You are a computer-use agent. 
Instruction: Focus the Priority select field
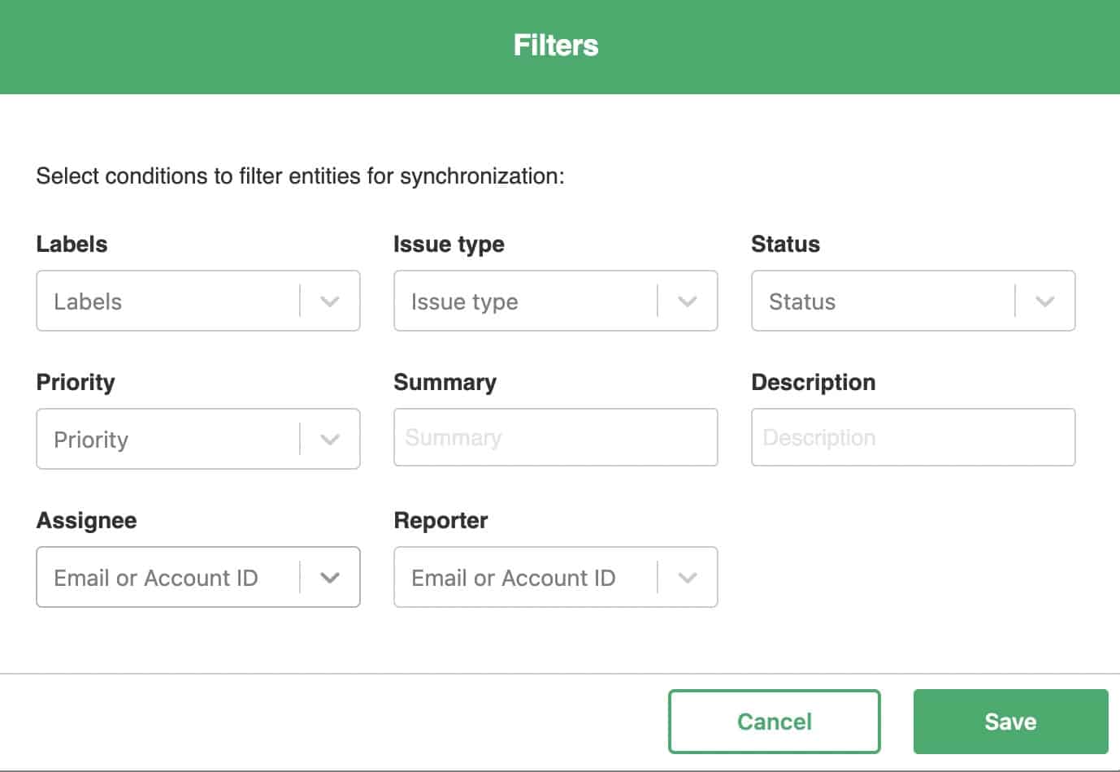[x=198, y=439]
